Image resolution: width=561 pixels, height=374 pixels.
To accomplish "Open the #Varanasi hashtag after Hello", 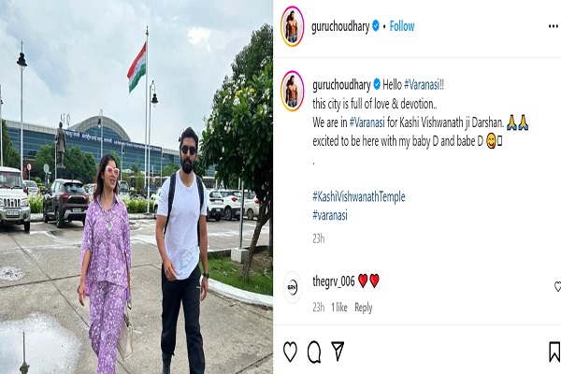I will coord(422,85).
